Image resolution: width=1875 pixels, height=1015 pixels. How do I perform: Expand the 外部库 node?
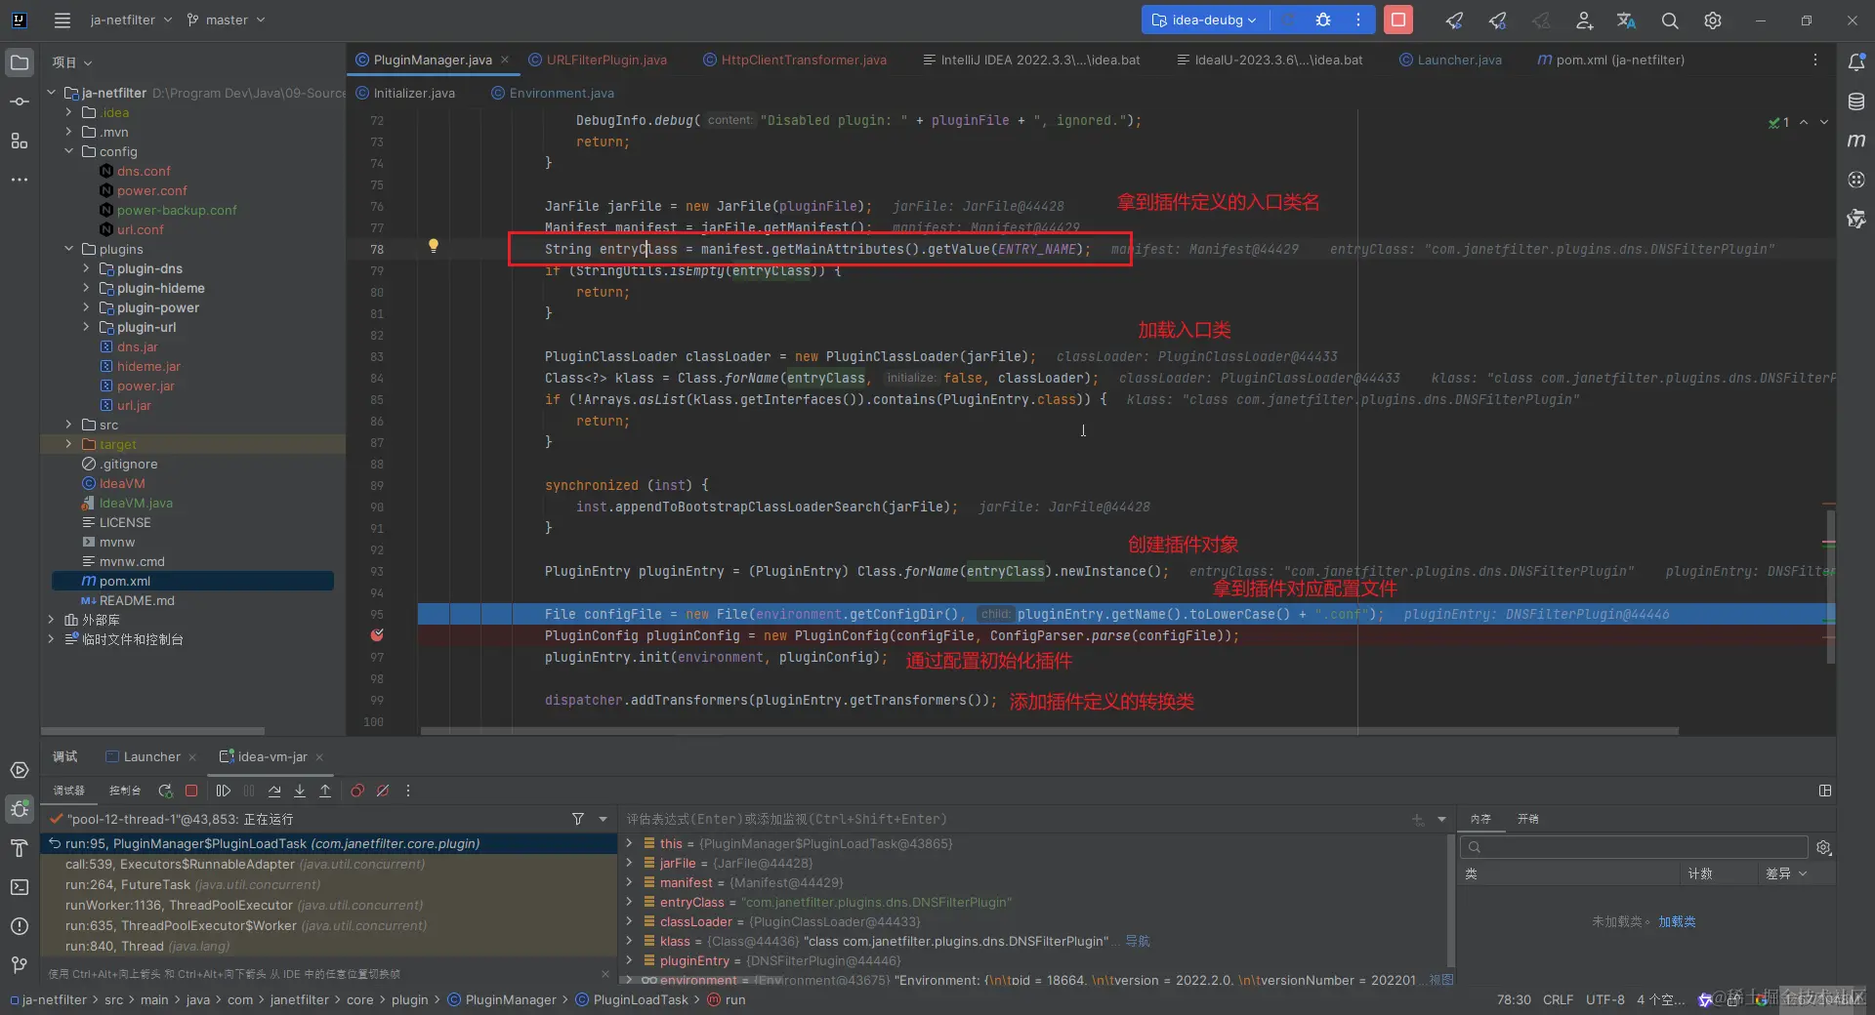point(51,620)
